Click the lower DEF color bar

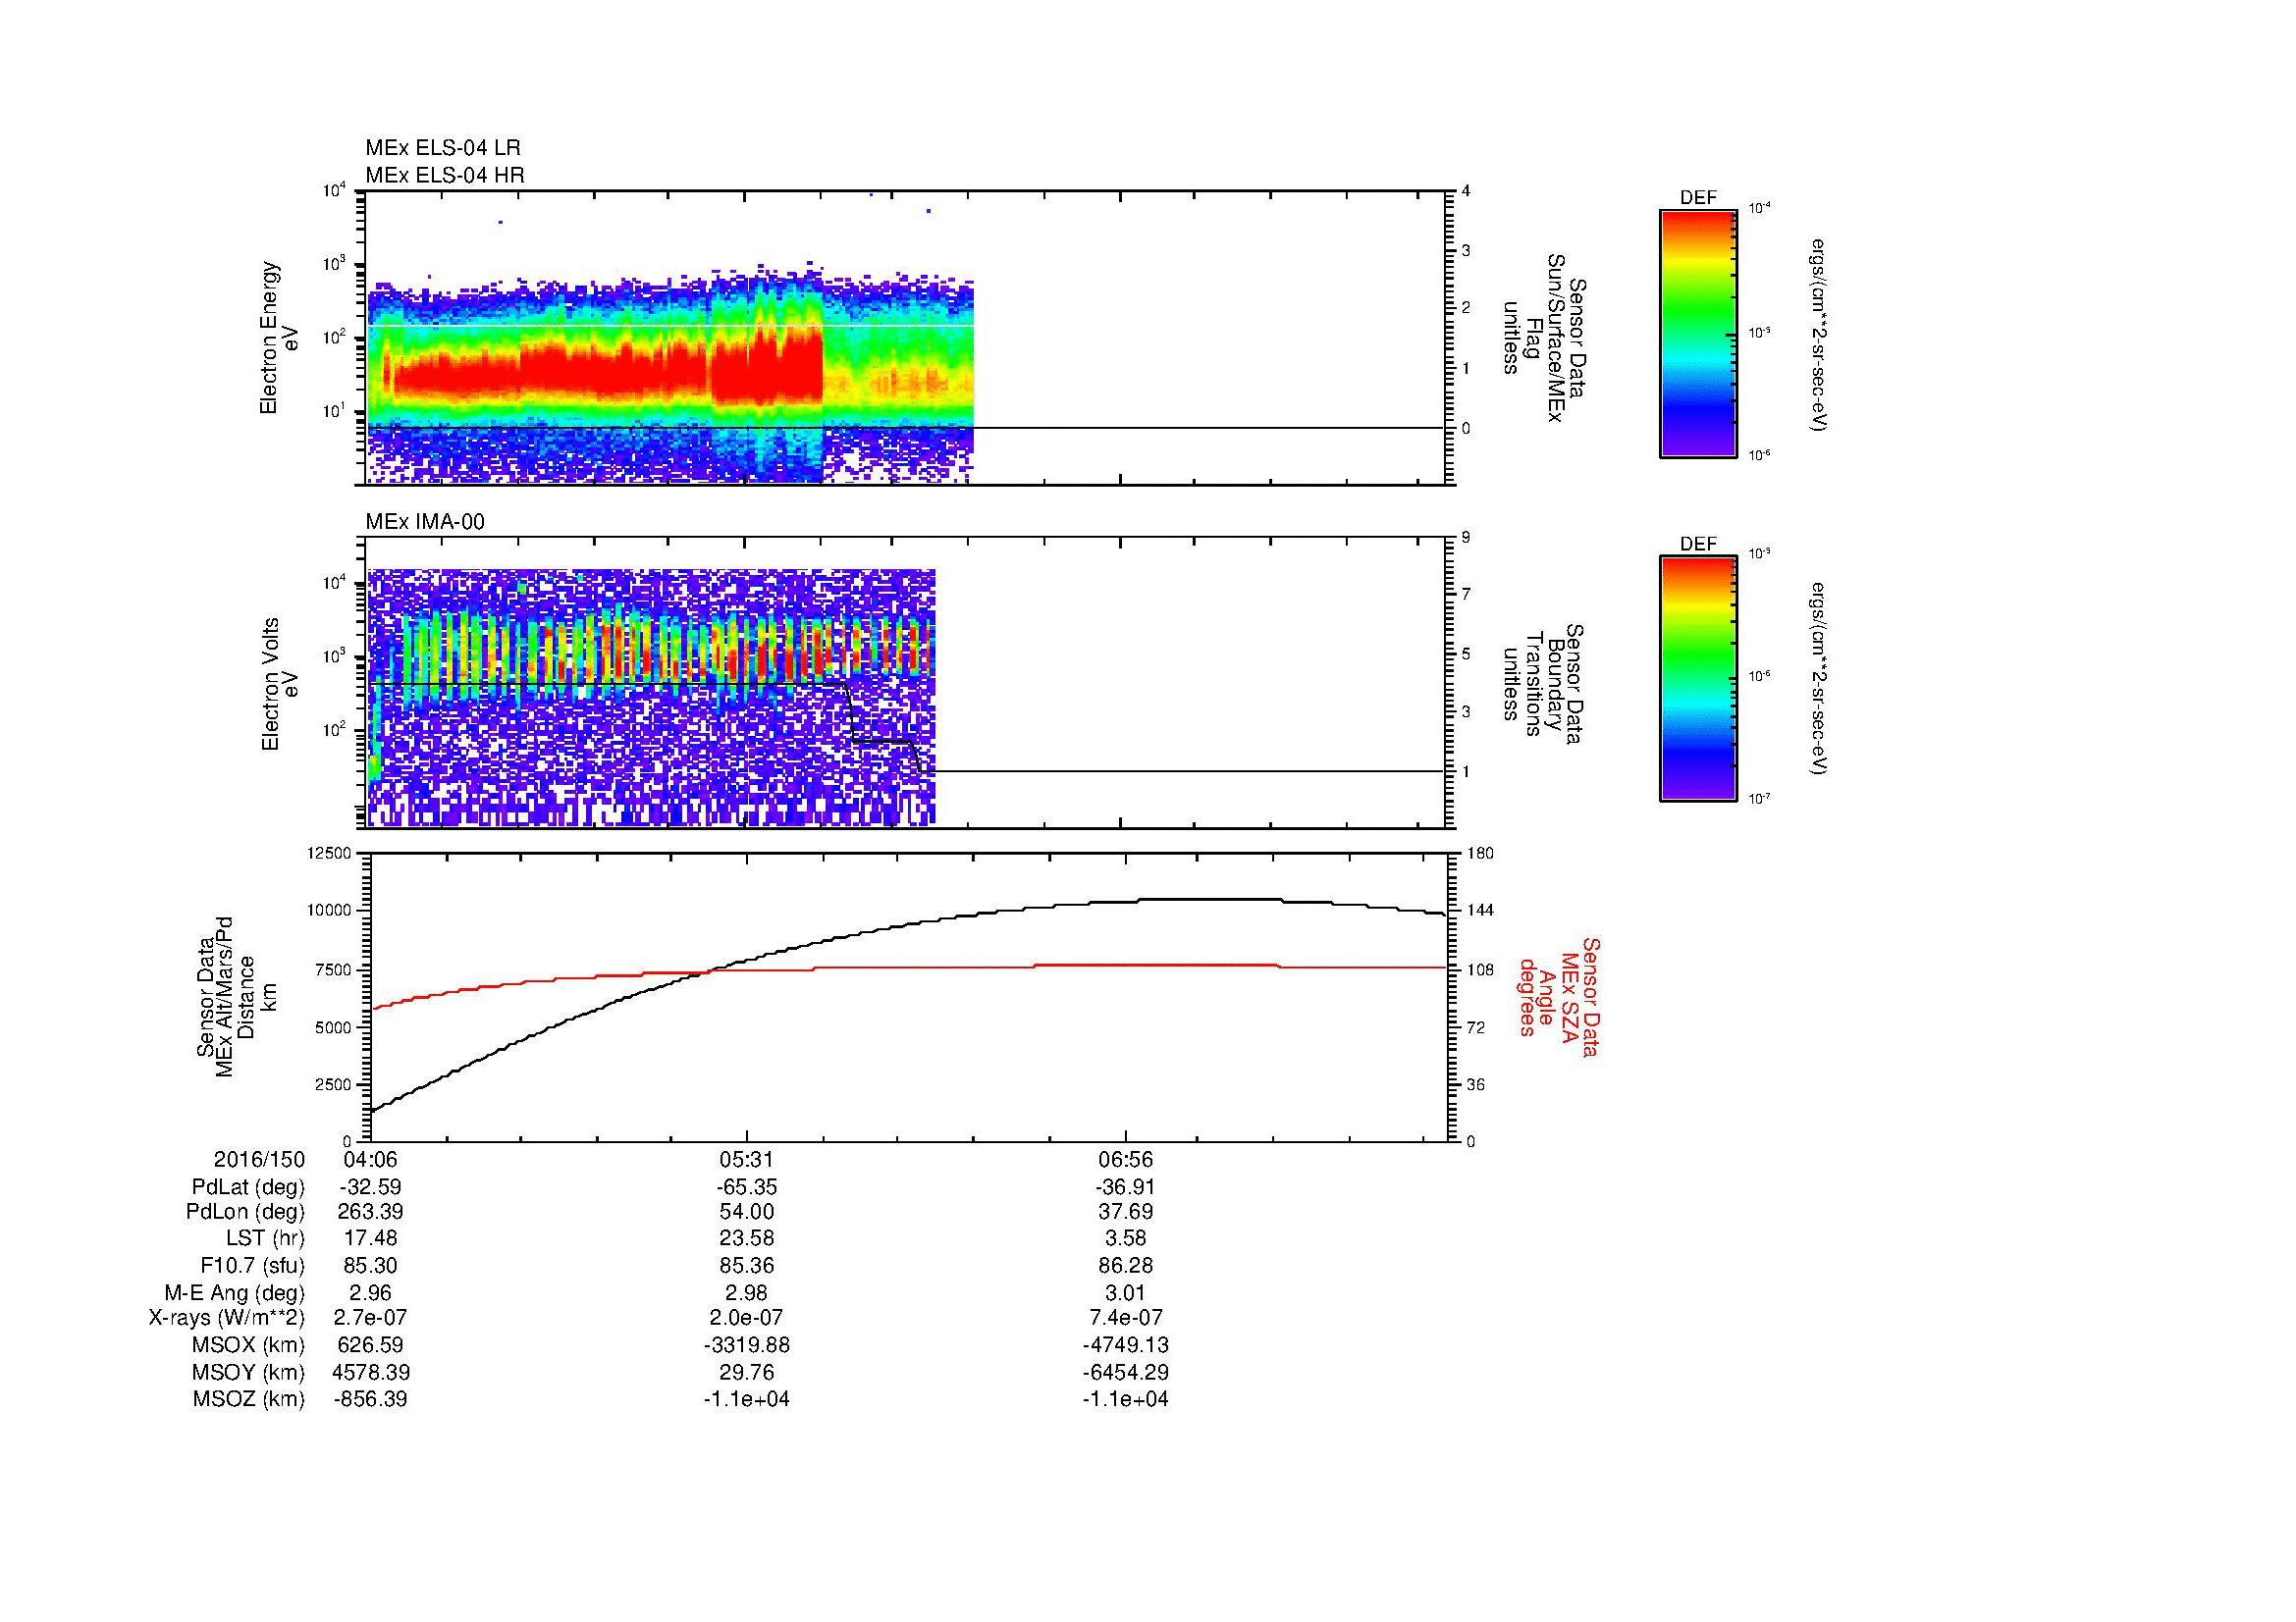tap(1698, 679)
